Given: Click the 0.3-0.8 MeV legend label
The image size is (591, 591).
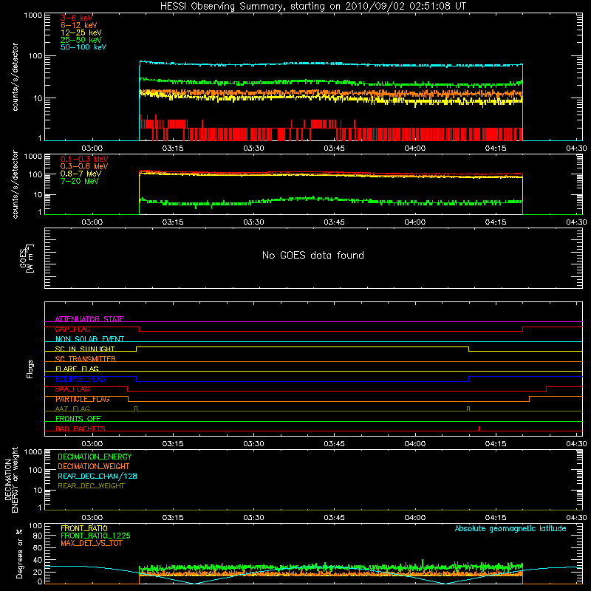Looking at the screenshot, I should pyautogui.click(x=84, y=166).
